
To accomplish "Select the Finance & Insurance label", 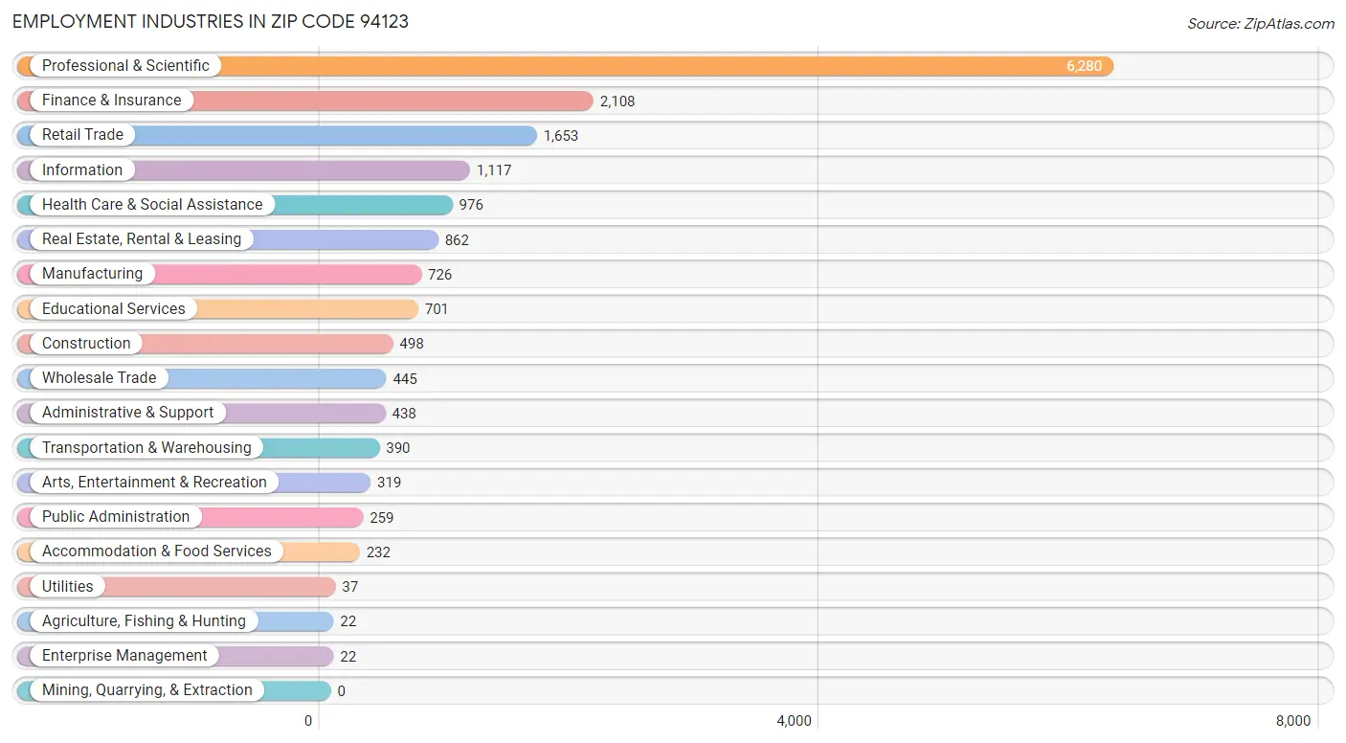I will tap(111, 101).
